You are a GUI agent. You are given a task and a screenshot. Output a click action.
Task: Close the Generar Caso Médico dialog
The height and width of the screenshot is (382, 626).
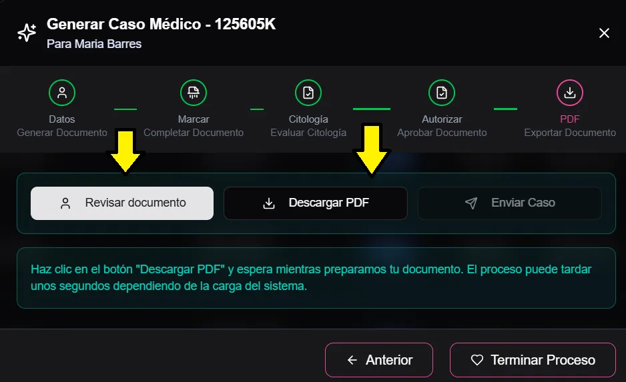pyautogui.click(x=604, y=33)
